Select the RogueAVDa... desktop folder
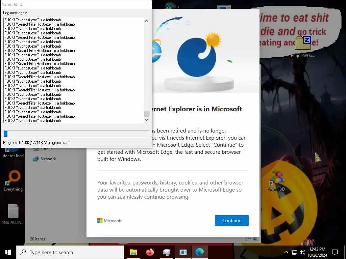346x259 pixels. (303, 47)
